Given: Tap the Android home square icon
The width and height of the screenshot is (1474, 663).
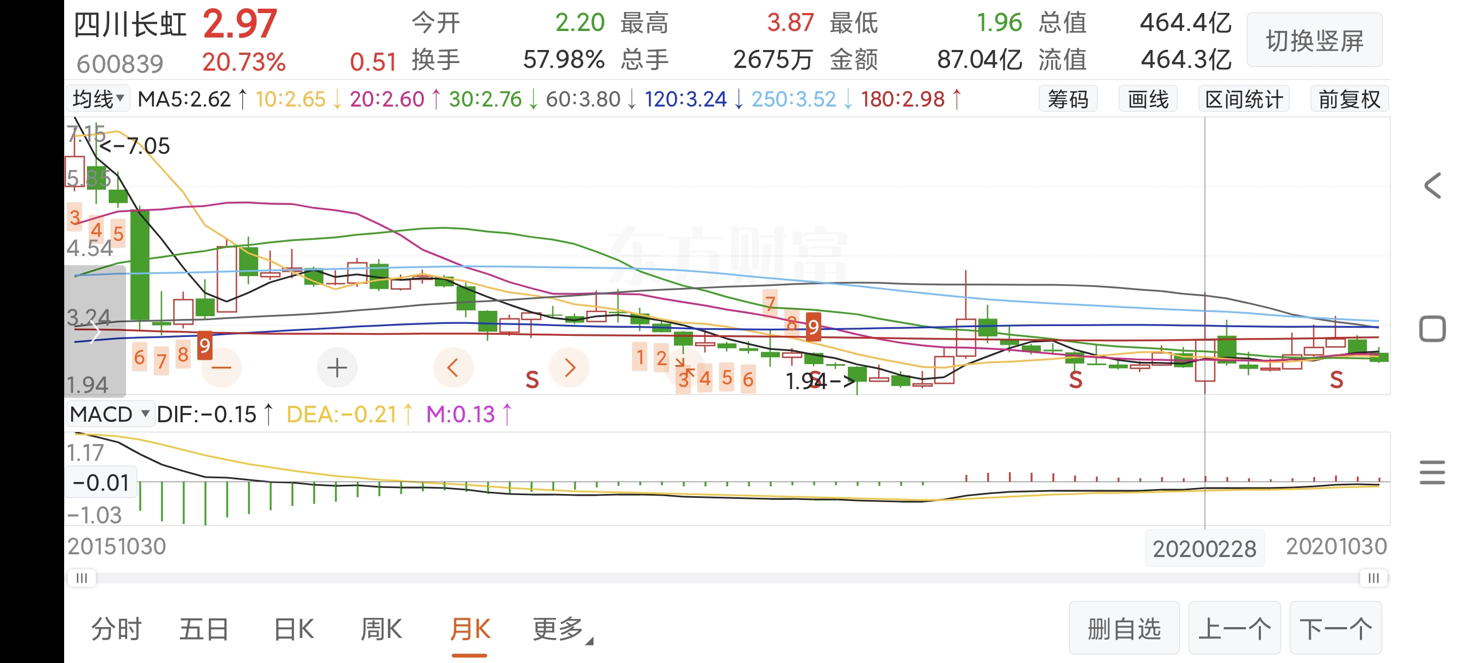Looking at the screenshot, I should (1432, 329).
